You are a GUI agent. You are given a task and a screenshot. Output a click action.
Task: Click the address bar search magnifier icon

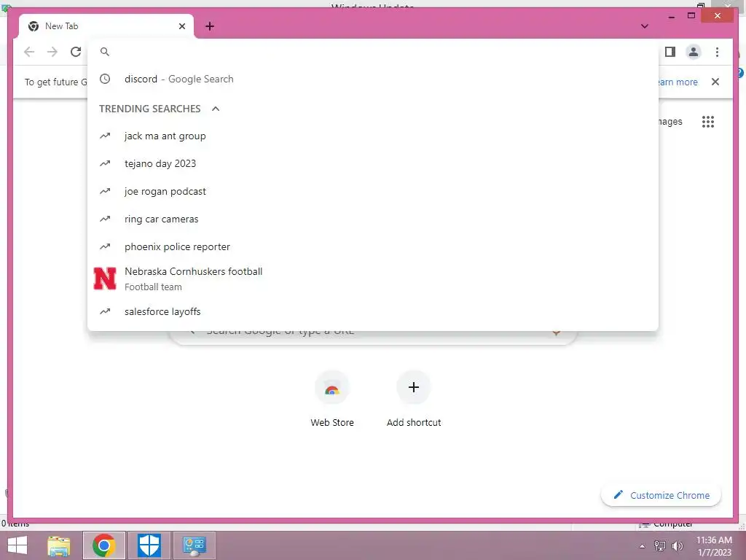[105, 52]
